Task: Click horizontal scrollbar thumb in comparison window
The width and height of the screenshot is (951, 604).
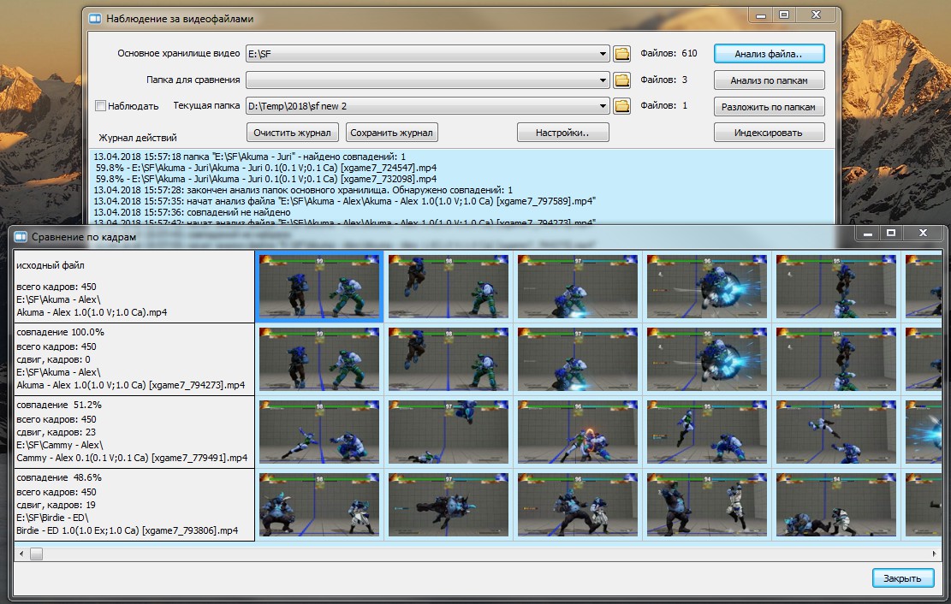Action: 37,554
